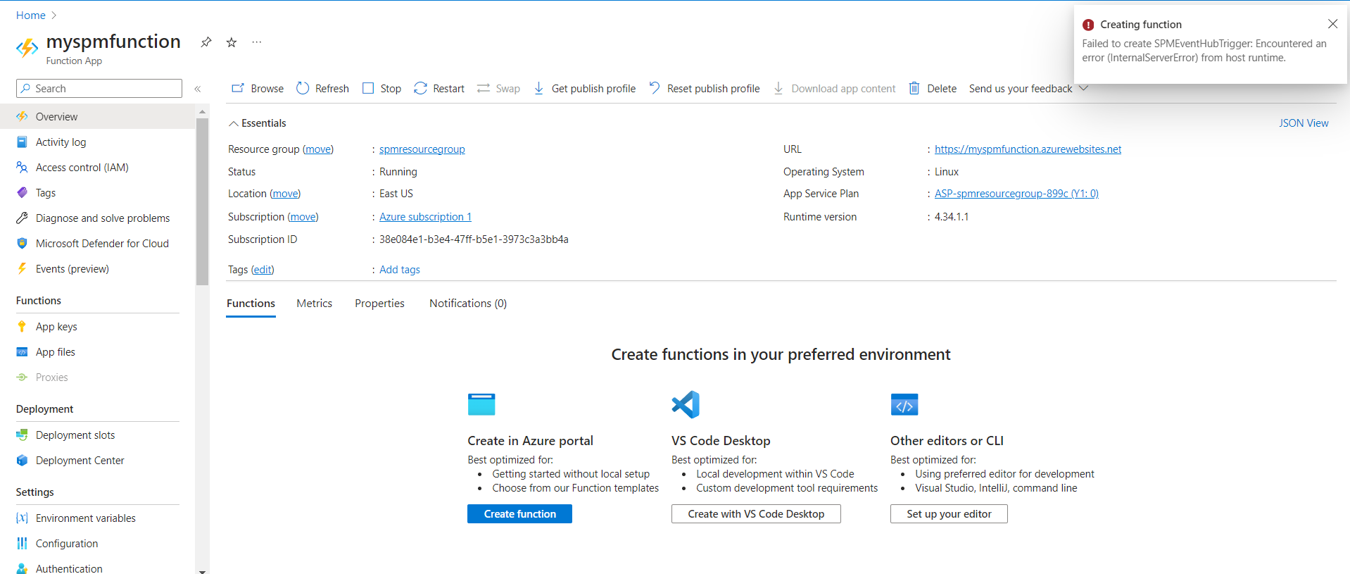Open Events (preview)

(97, 269)
